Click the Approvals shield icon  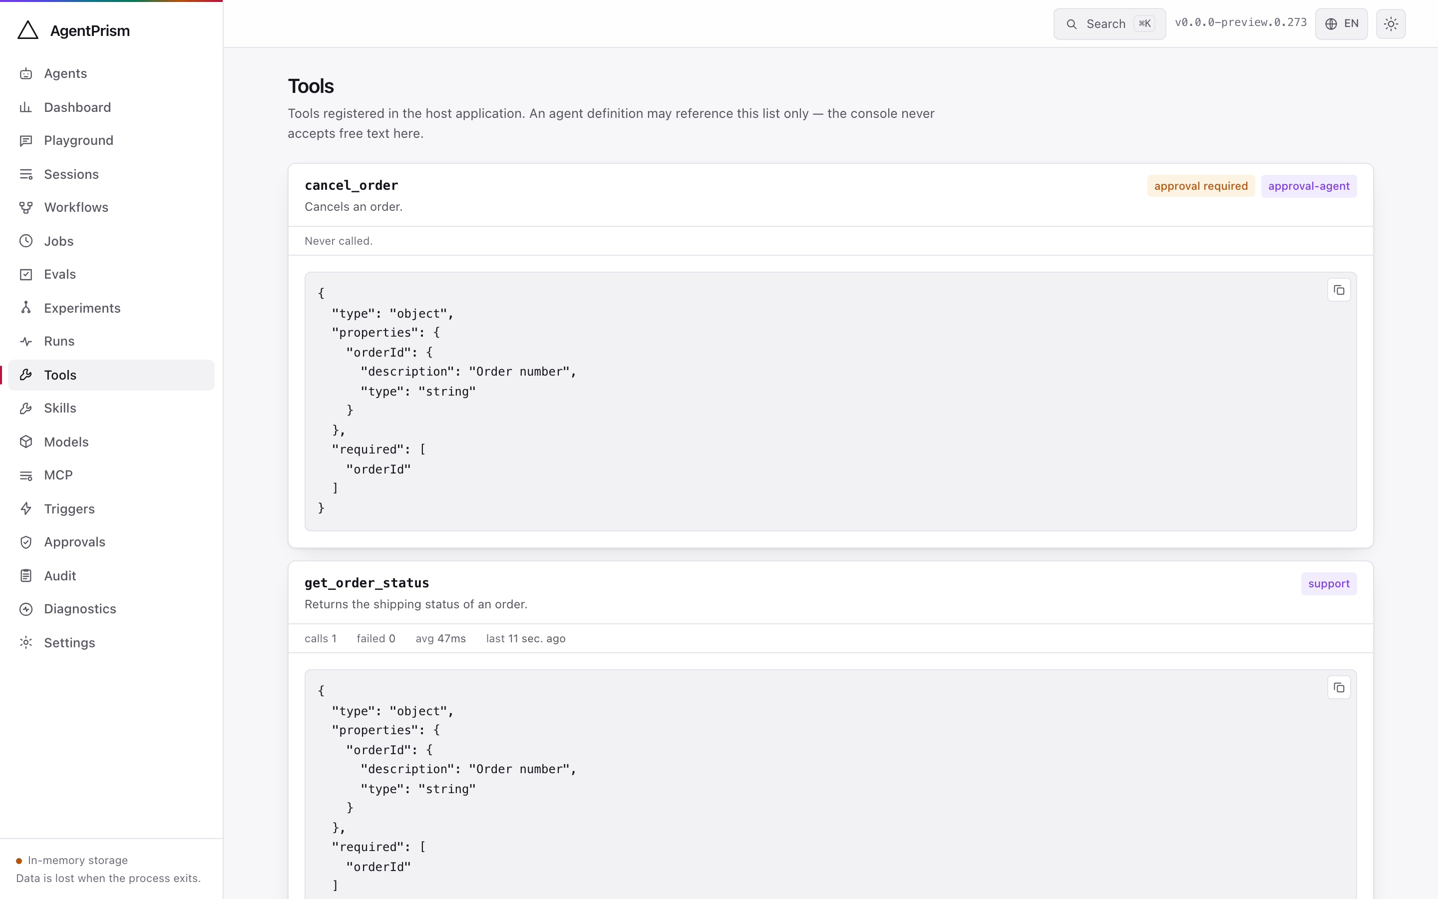coord(25,542)
